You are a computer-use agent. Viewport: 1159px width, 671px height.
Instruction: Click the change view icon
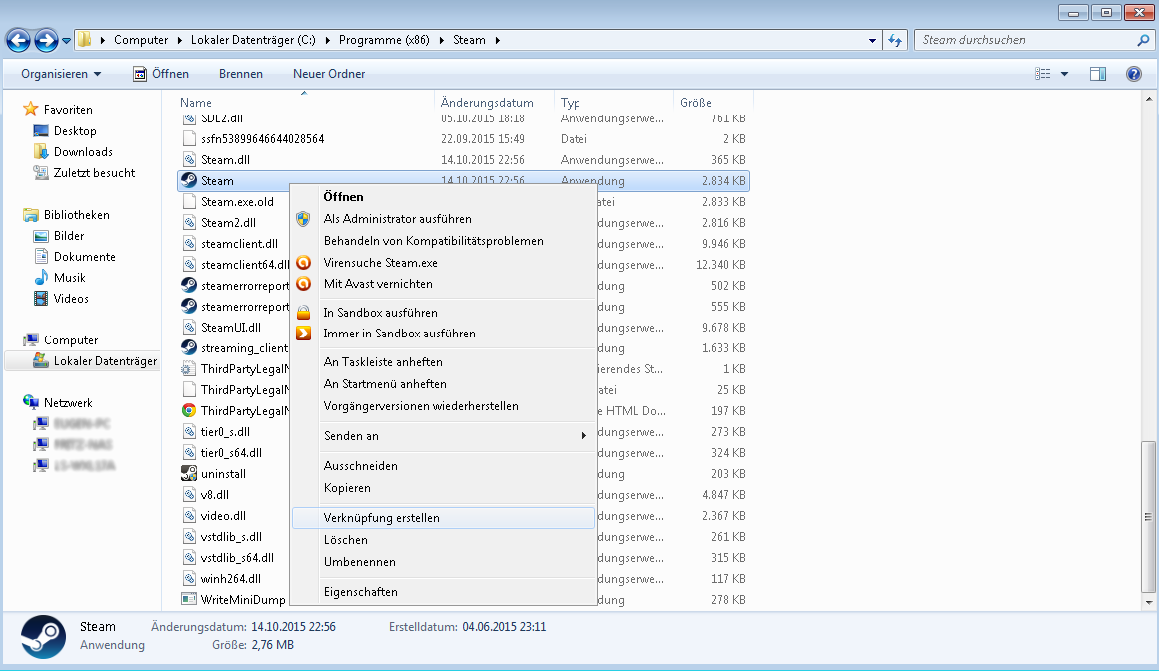[x=1043, y=74]
